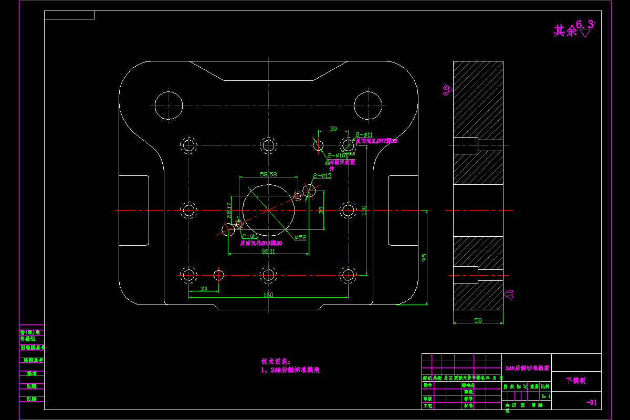Select the 30 dimension next to 8-ø11
Screen dimensions: 630x420
(x=333, y=129)
